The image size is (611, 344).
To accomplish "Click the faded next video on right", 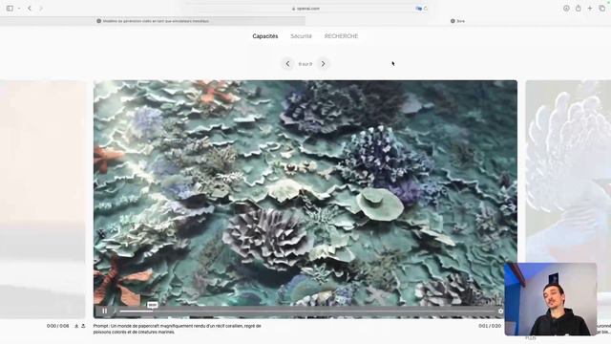I will pyautogui.click(x=568, y=172).
